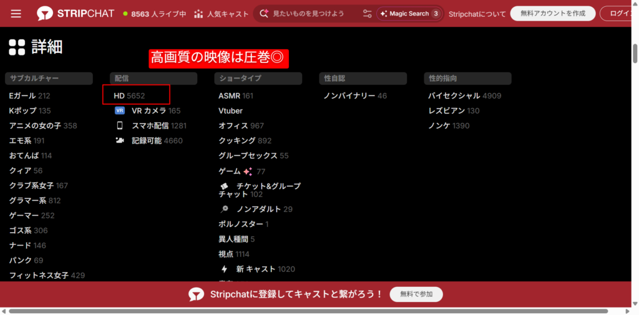Open チケット&グループチャット category
Screen dimensions: 639x315
click(x=260, y=190)
